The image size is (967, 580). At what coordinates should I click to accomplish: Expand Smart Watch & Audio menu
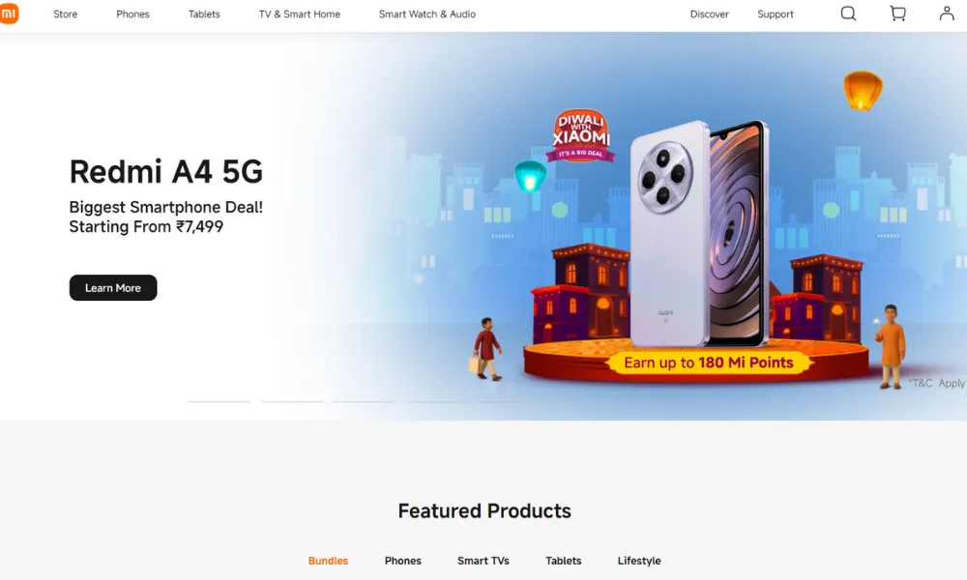427,14
